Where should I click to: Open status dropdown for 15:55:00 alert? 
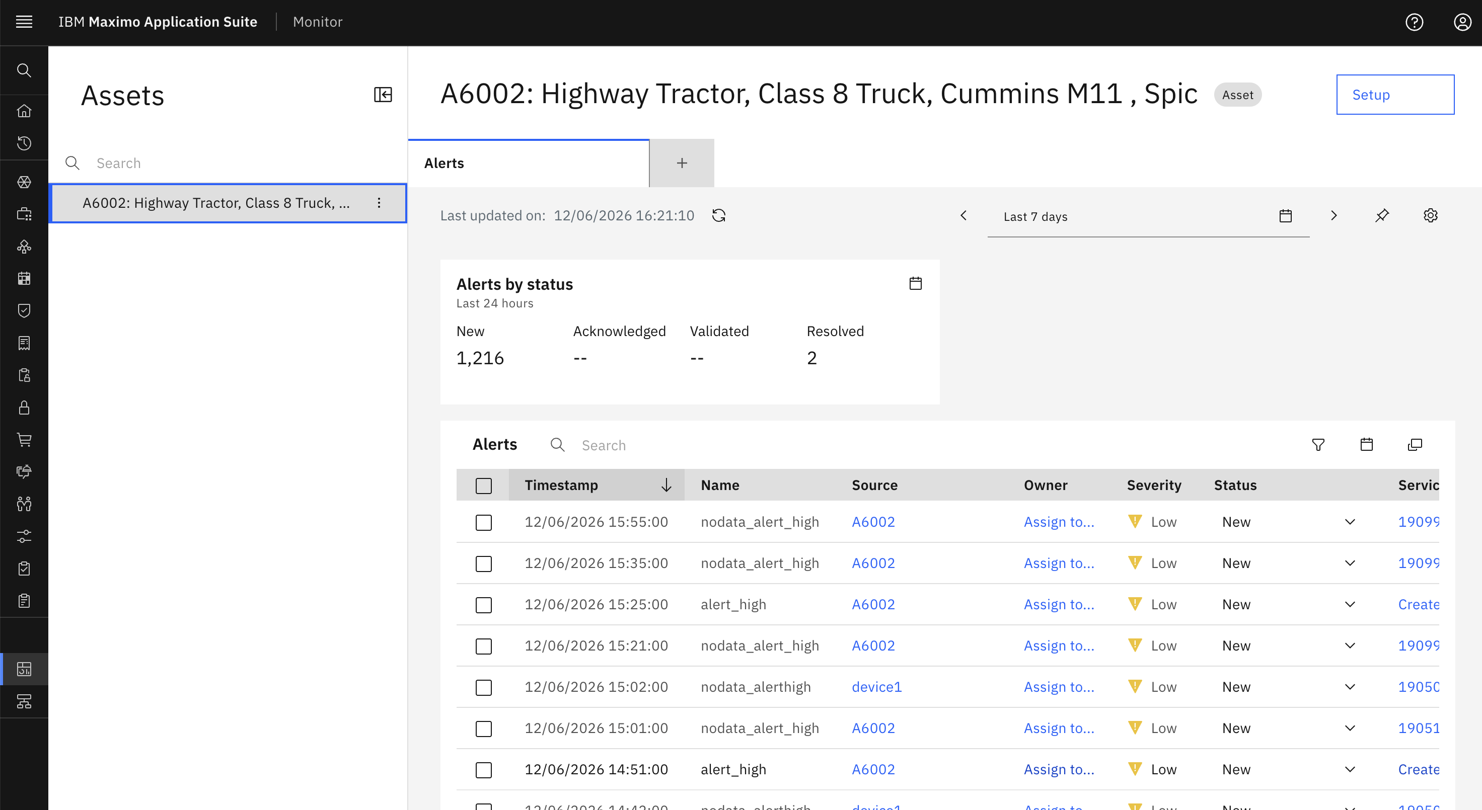1350,522
